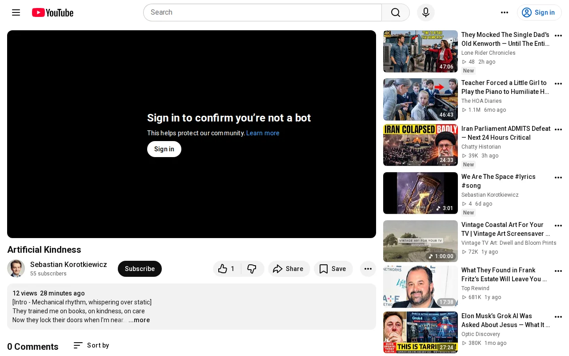
Task: Click the white Sign in button in player
Action: (164, 149)
